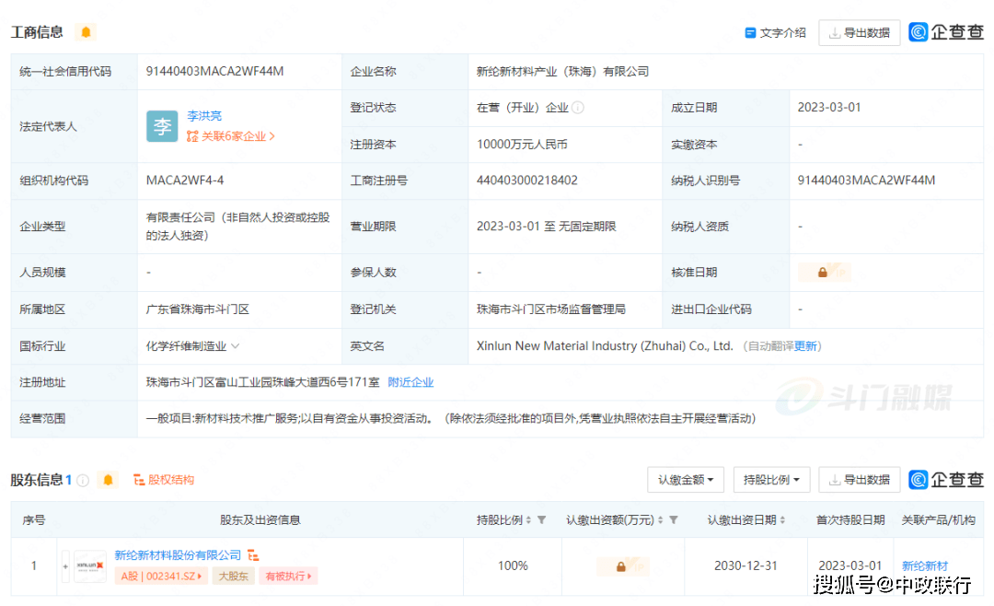994x606 pixels.
Task: Click the bell icon beside 股东信息
Action: tap(109, 480)
